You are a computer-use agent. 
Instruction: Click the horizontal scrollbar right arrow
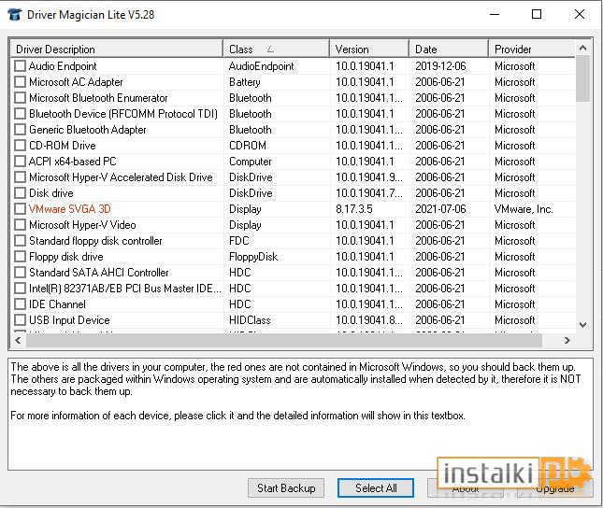[567, 340]
